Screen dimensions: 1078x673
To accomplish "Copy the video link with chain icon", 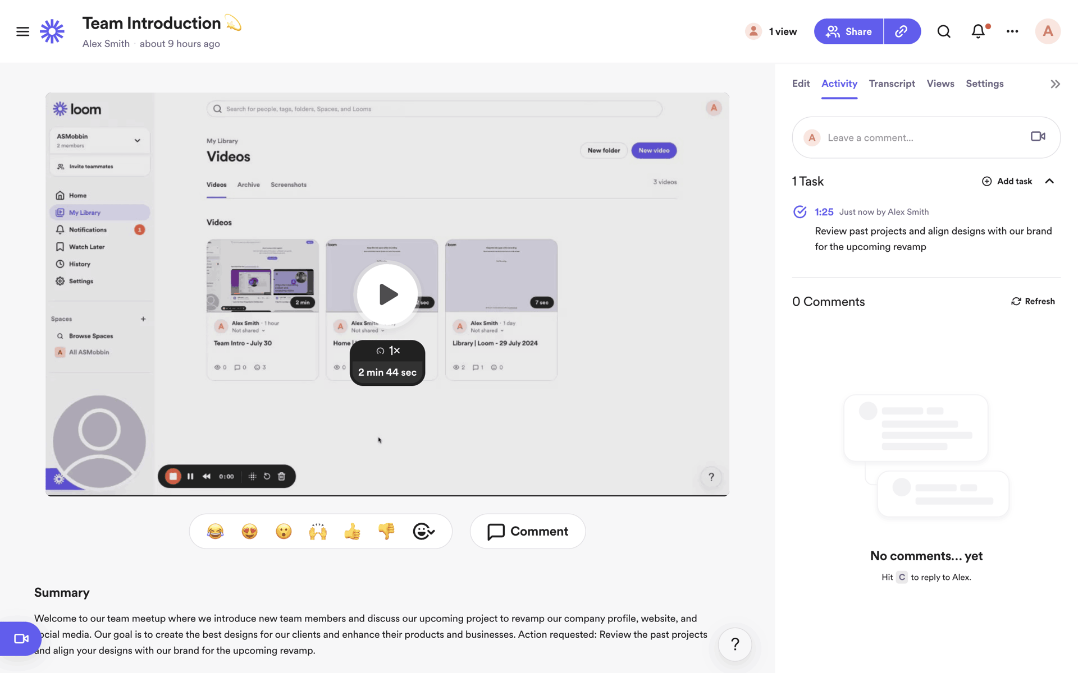I will [x=902, y=31].
